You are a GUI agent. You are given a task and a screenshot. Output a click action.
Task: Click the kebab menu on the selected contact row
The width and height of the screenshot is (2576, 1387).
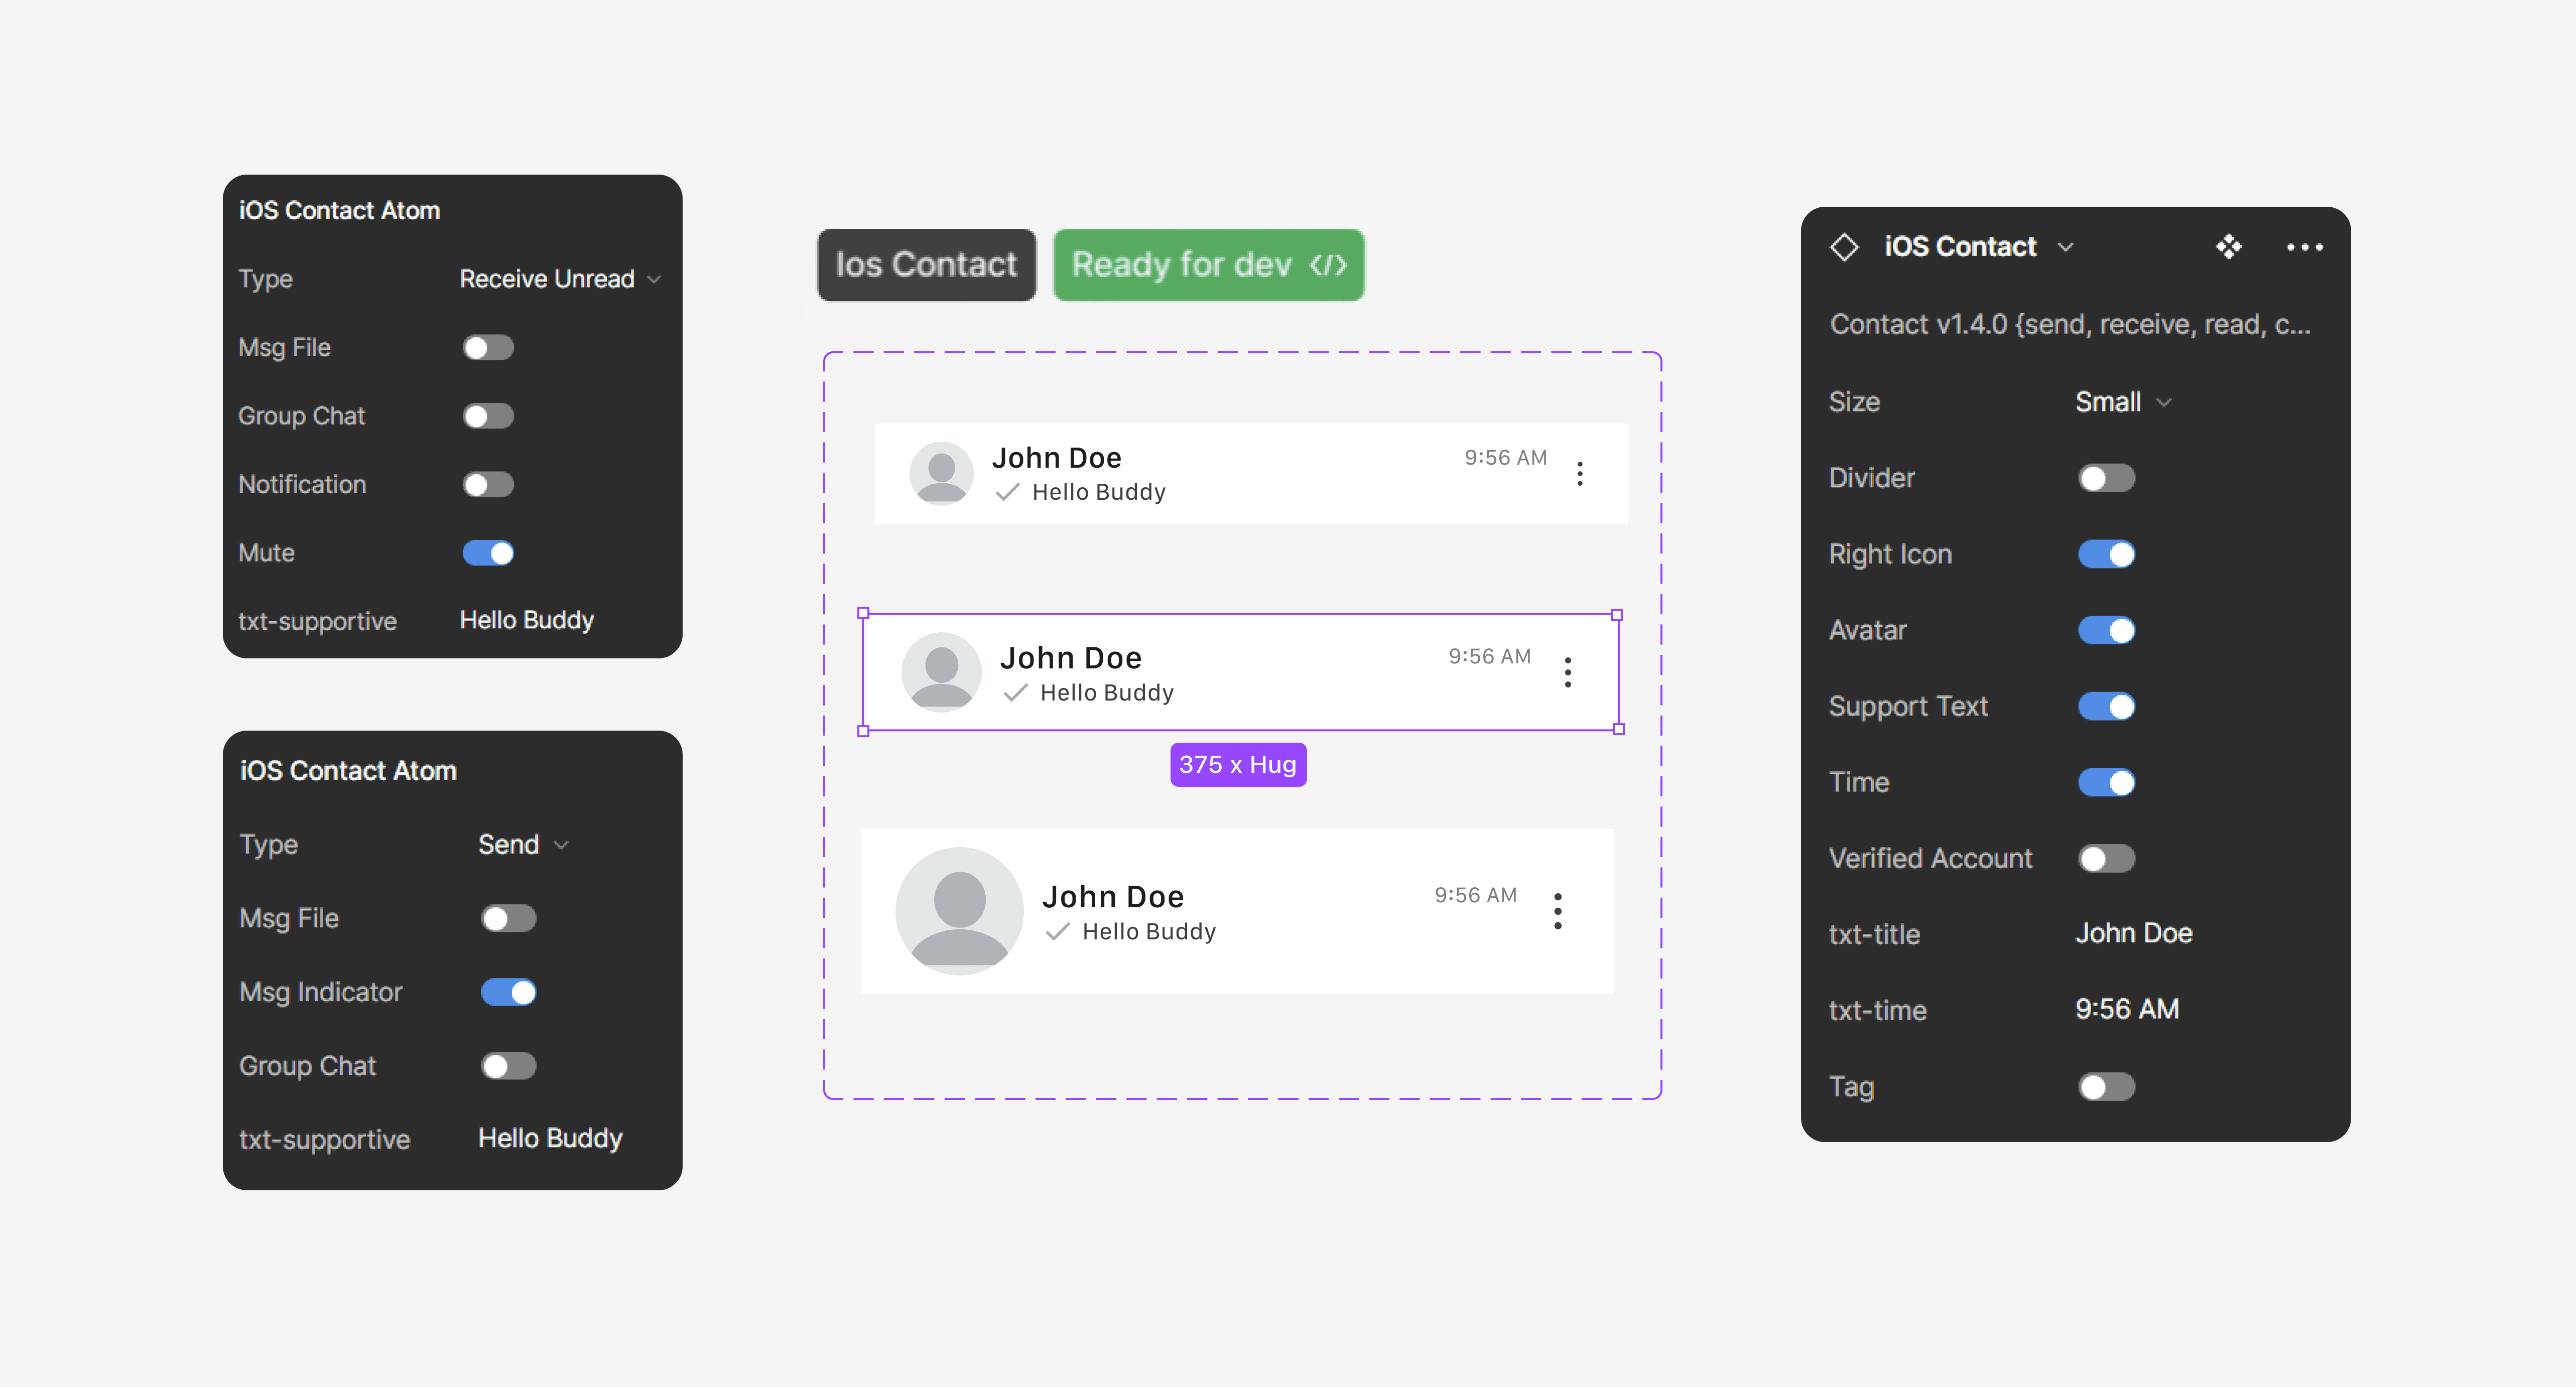click(1567, 673)
